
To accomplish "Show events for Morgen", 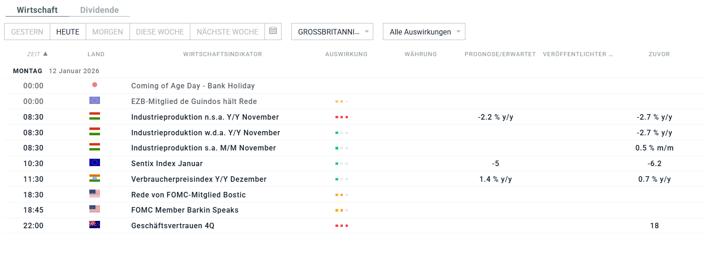I will 107,32.
